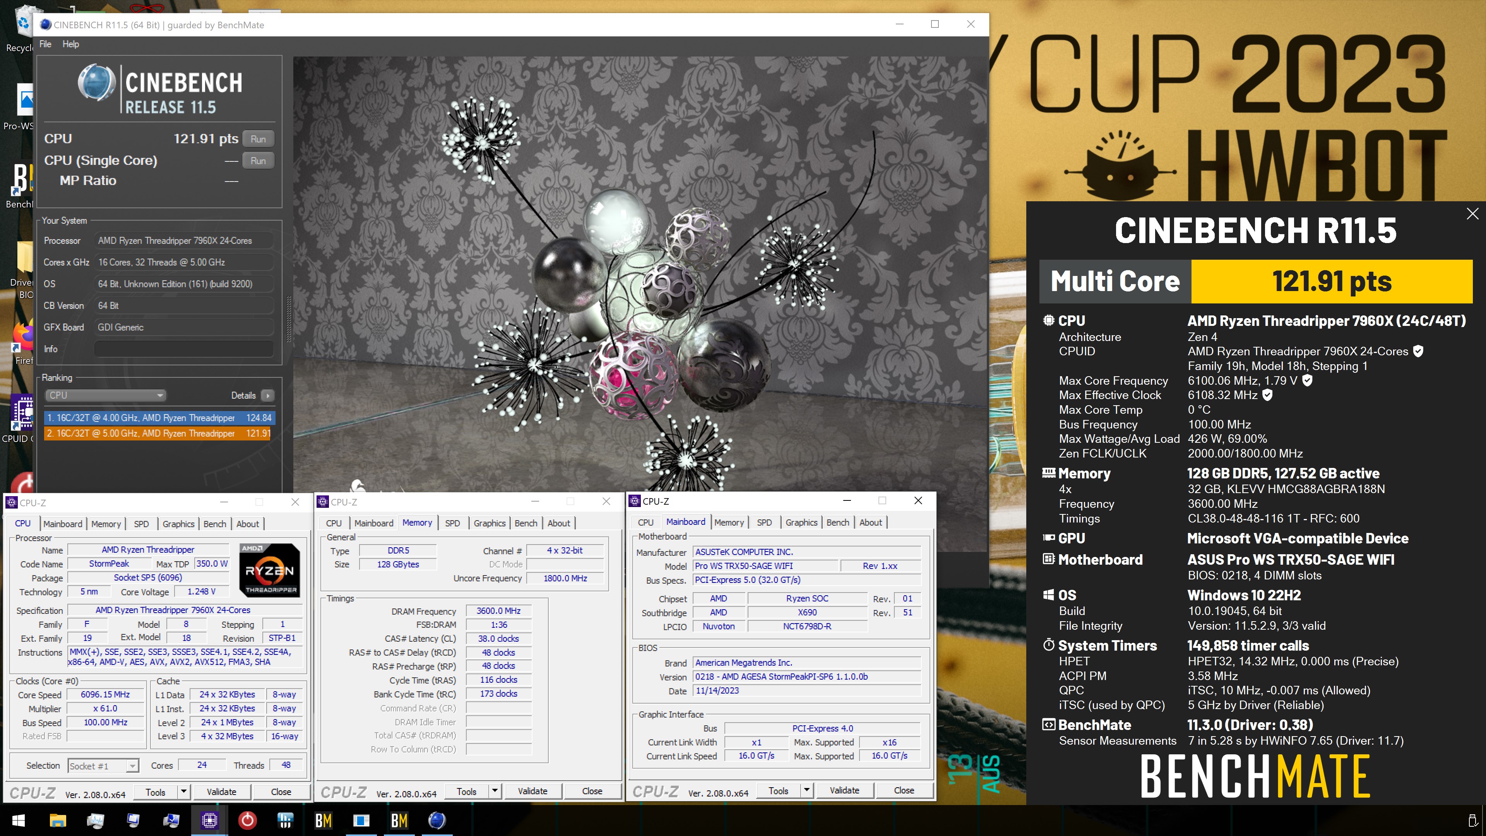The image size is (1486, 836).
Task: Click the Info text field in Cinebench
Action: [183, 349]
